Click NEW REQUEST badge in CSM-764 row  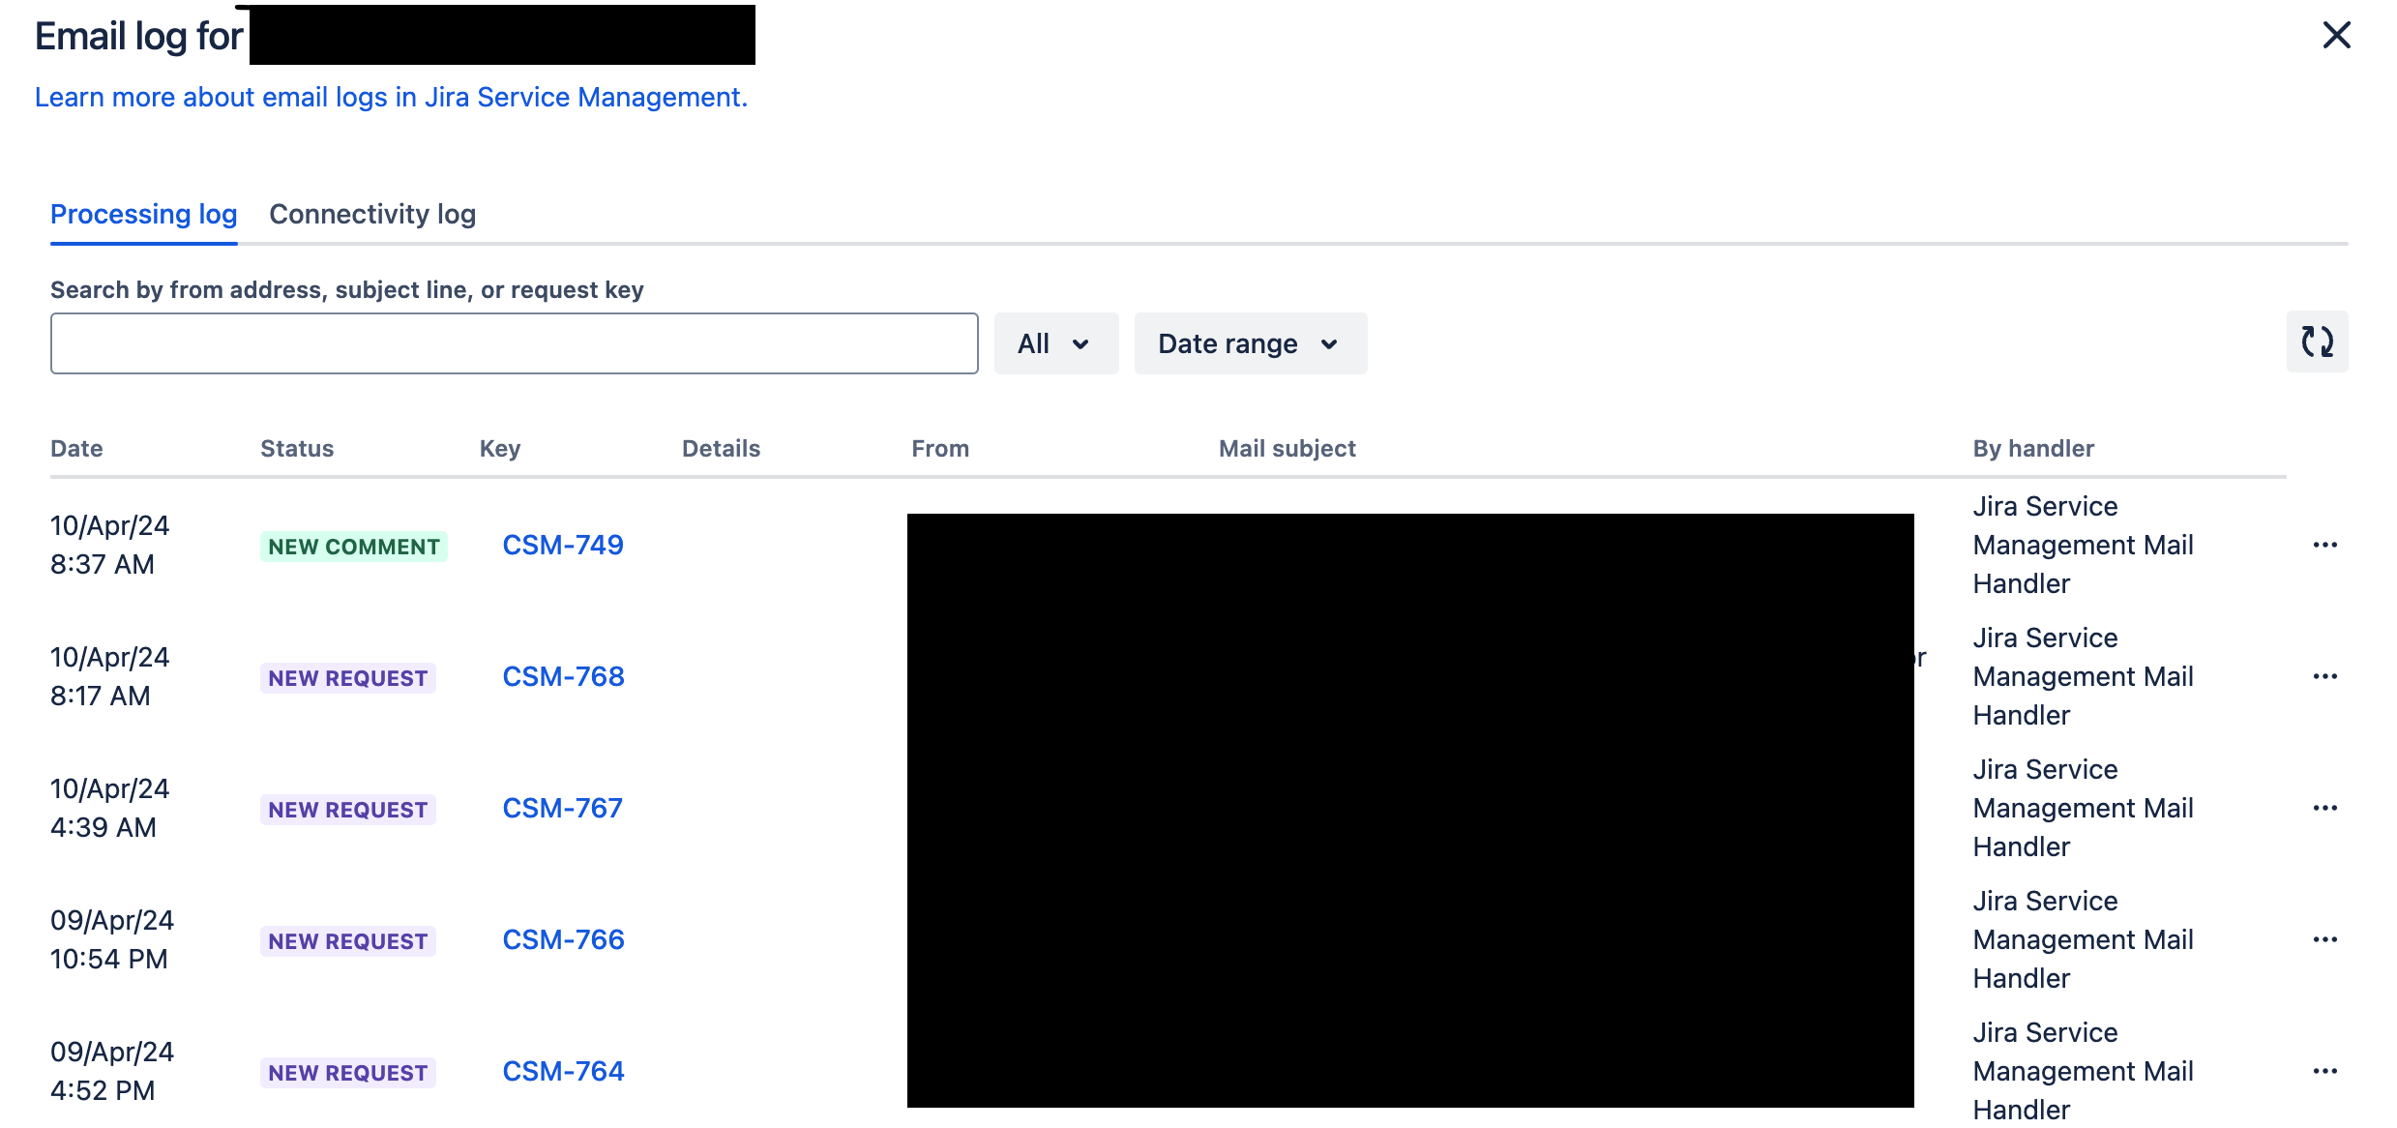click(x=347, y=1073)
